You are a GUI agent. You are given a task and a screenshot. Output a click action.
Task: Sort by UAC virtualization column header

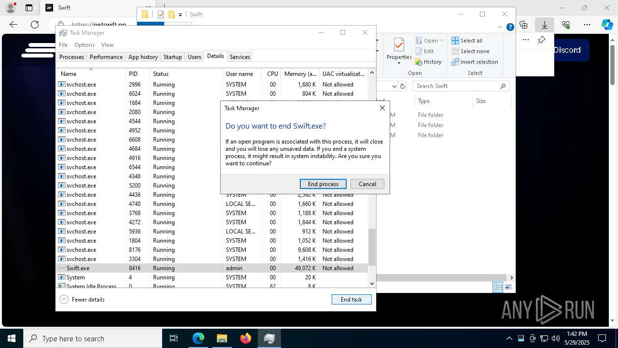click(x=343, y=73)
